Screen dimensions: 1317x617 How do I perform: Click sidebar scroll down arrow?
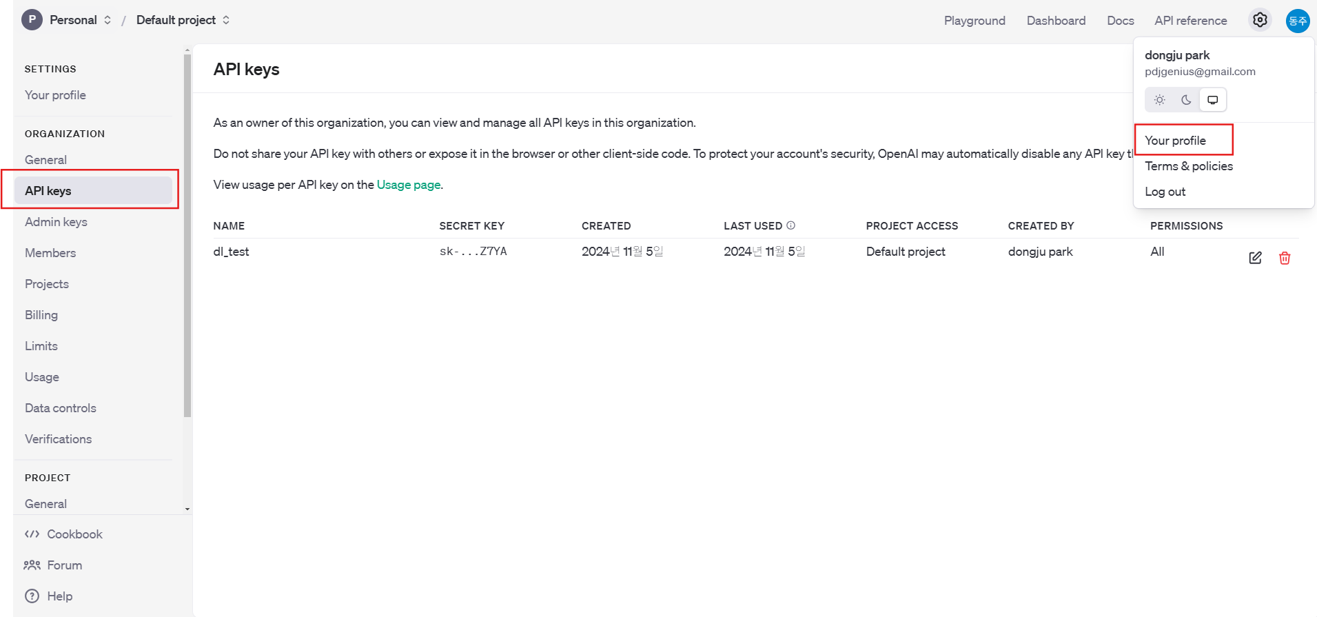click(x=187, y=509)
